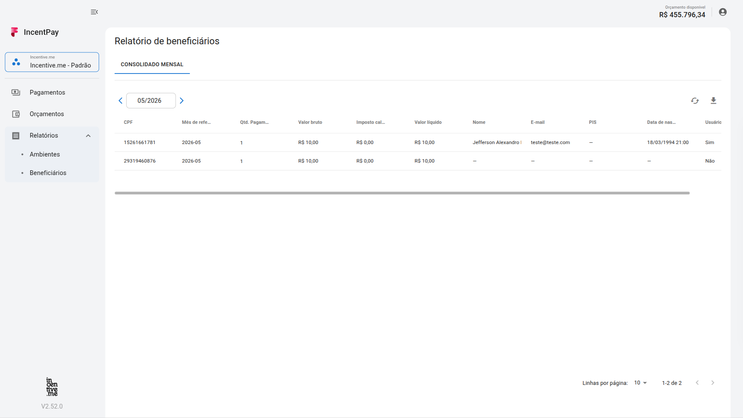This screenshot has width=743, height=418.
Task: Click Sim value in Usuário column
Action: point(709,142)
